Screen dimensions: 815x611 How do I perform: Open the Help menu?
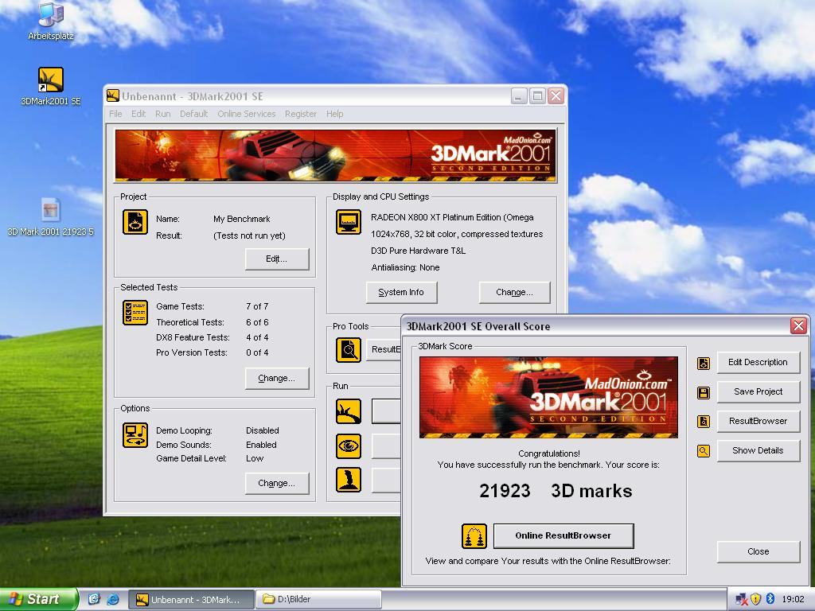335,114
